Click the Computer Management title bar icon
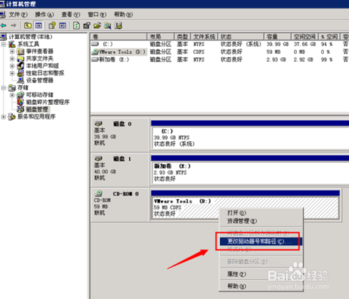 [x=2, y=3]
